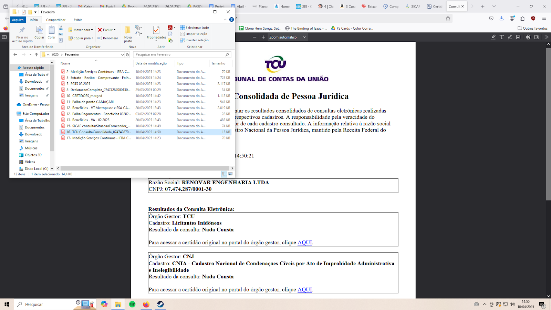Screen dimensions: 551x310
Task: Click the Firefox account icon
Action: [512, 19]
